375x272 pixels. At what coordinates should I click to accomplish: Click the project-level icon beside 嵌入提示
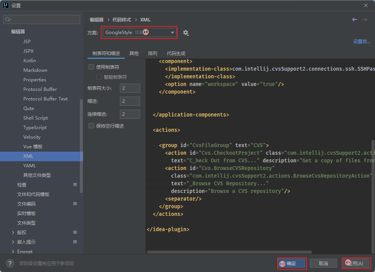pyautogui.click(x=75, y=242)
